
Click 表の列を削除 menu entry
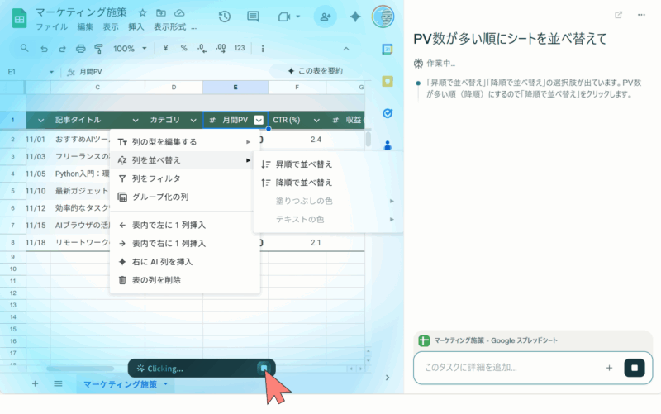click(x=155, y=280)
